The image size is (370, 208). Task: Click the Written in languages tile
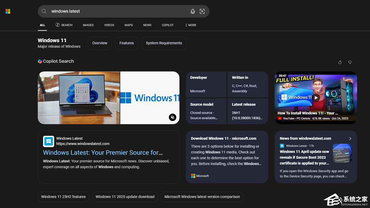pyautogui.click(x=248, y=84)
